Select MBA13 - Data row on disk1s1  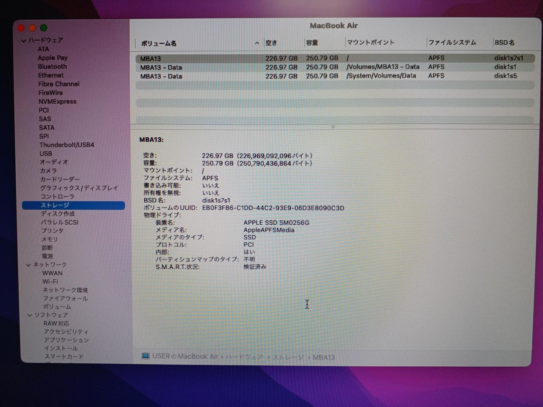335,67
